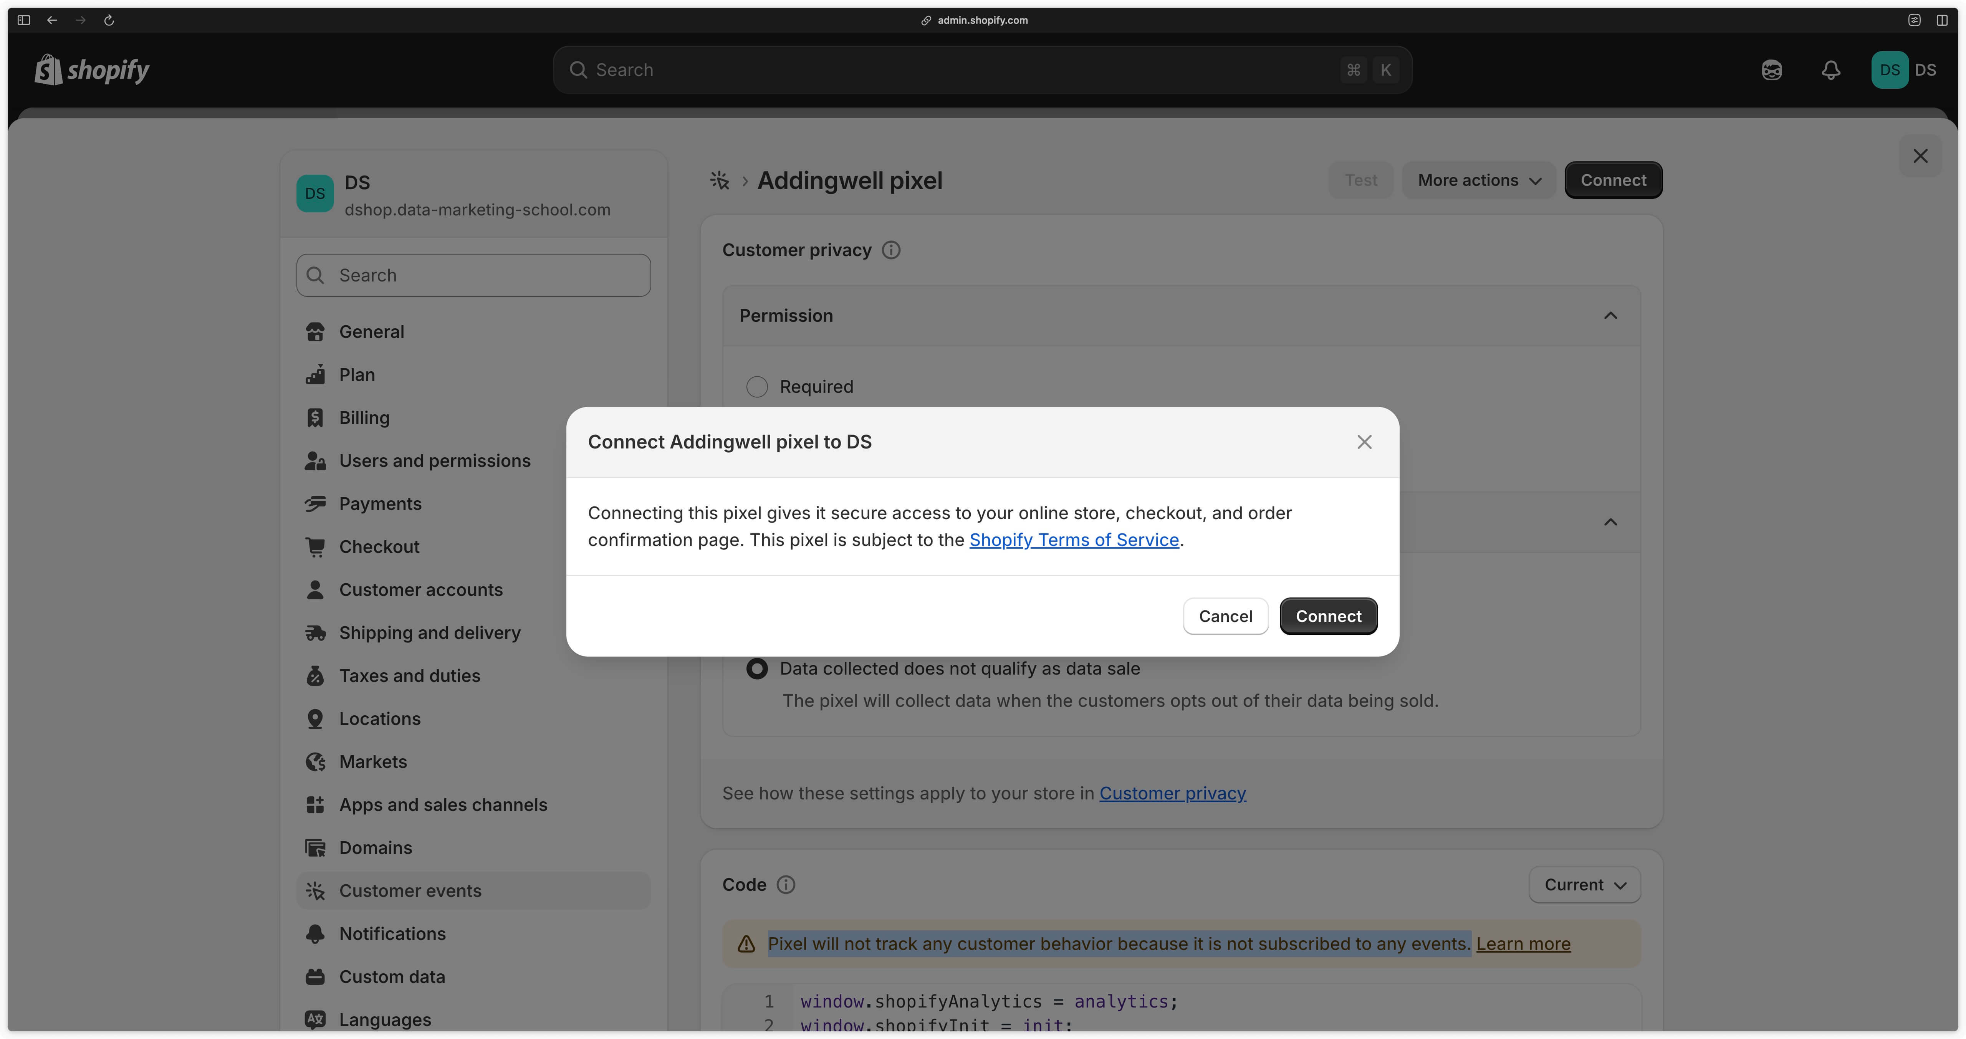Open Customer events settings

point(473,891)
